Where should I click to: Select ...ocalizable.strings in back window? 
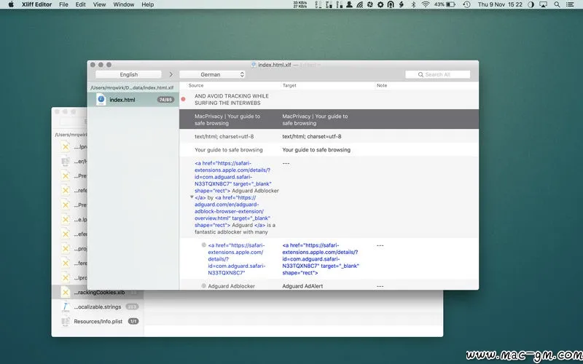pos(98,306)
